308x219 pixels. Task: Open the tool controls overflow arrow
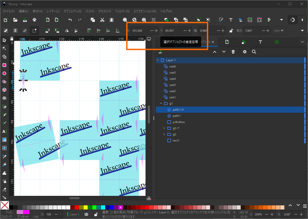pos(302,31)
